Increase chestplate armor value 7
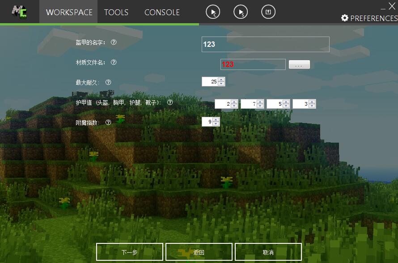This screenshot has width=398, height=263. (x=260, y=102)
